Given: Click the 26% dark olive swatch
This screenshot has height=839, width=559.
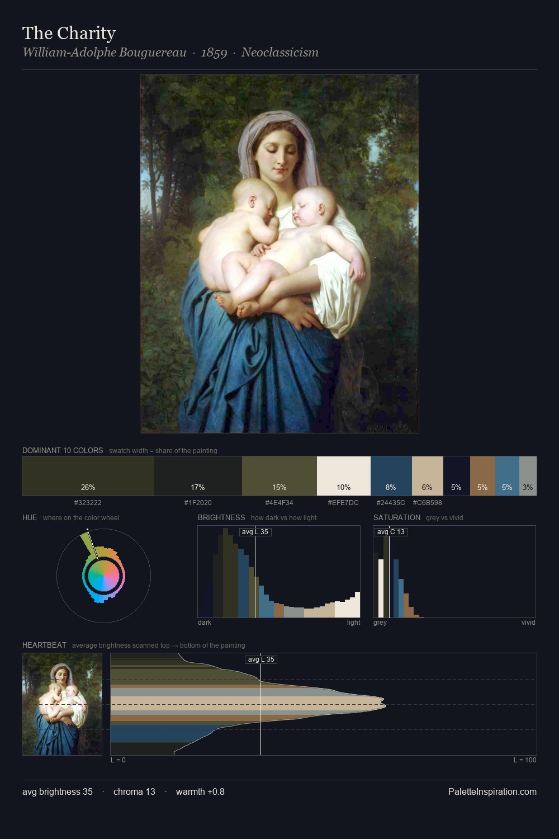Looking at the screenshot, I should [88, 476].
